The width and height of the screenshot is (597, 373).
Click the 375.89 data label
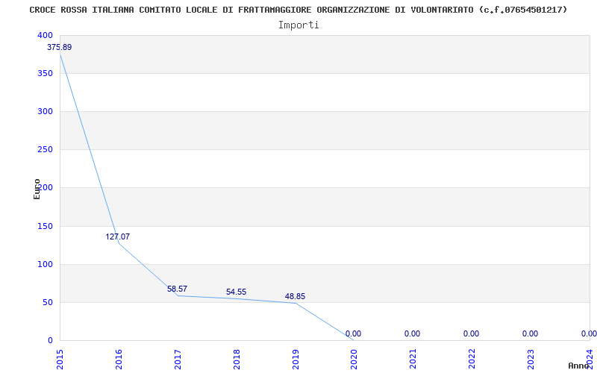click(60, 48)
